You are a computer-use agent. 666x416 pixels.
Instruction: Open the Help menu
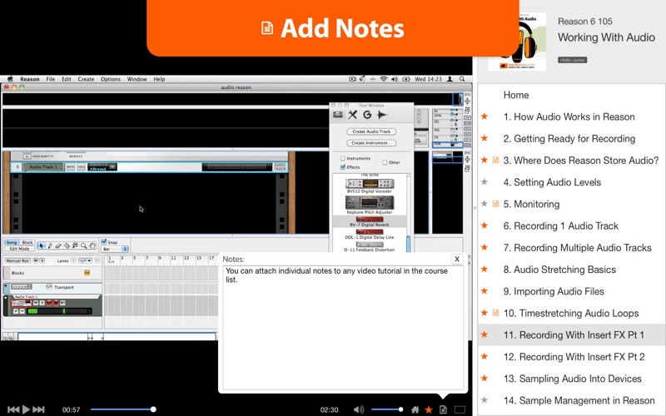(x=159, y=79)
